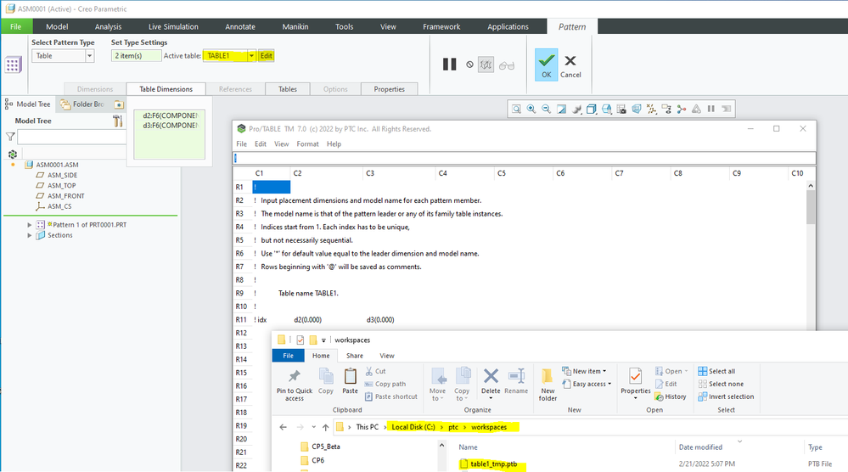Switch to the Tables tab
The width and height of the screenshot is (848, 472).
[288, 89]
